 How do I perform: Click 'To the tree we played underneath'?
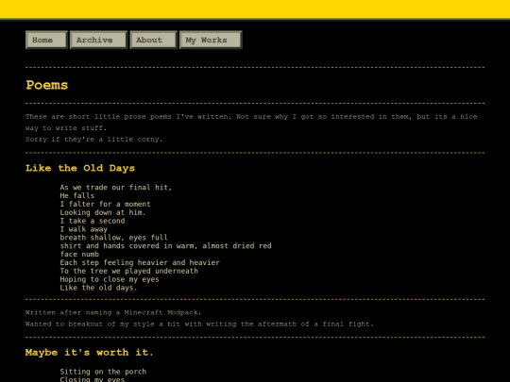pyautogui.click(x=129, y=271)
